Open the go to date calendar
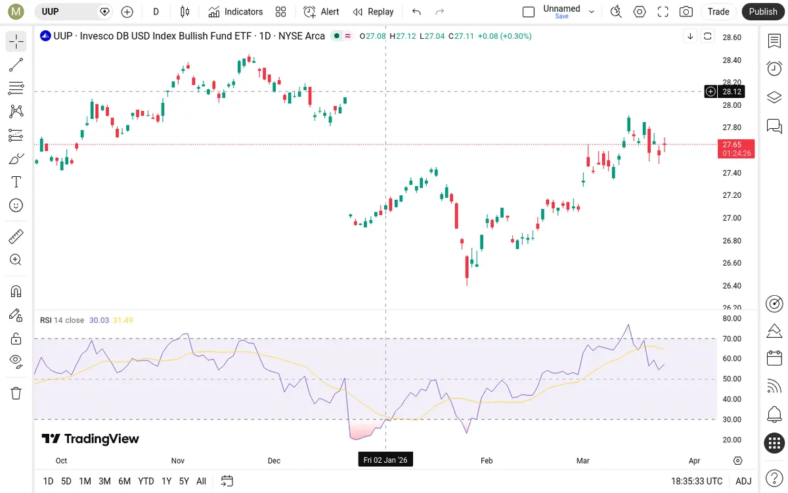The width and height of the screenshot is (788, 493). [x=227, y=481]
